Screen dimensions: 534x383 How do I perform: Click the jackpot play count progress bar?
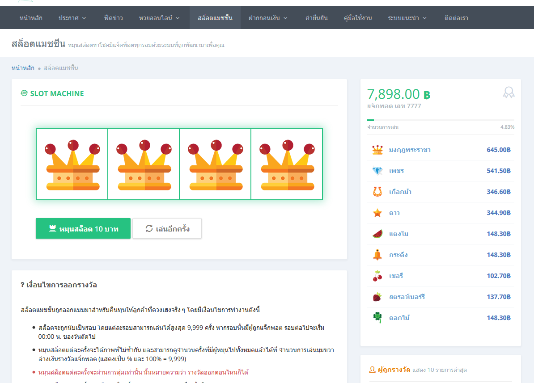point(441,120)
